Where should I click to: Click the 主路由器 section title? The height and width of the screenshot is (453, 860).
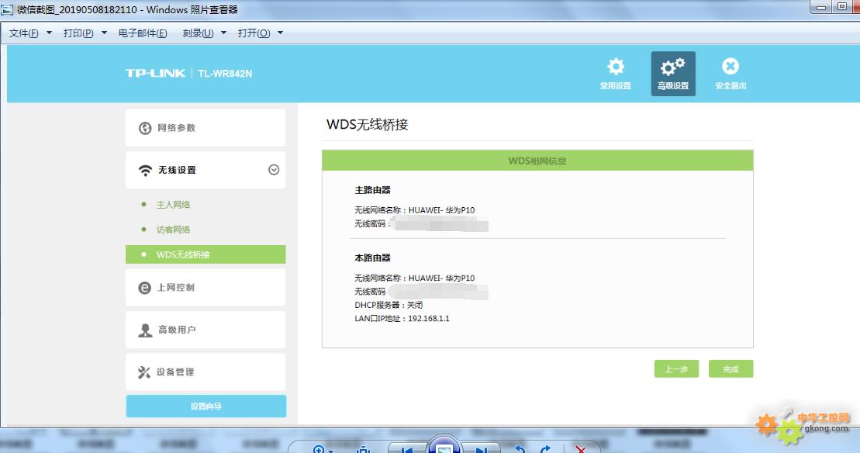[x=372, y=190]
